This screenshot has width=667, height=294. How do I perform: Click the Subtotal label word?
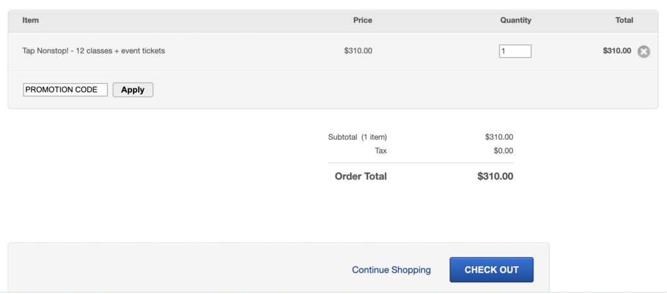point(343,137)
